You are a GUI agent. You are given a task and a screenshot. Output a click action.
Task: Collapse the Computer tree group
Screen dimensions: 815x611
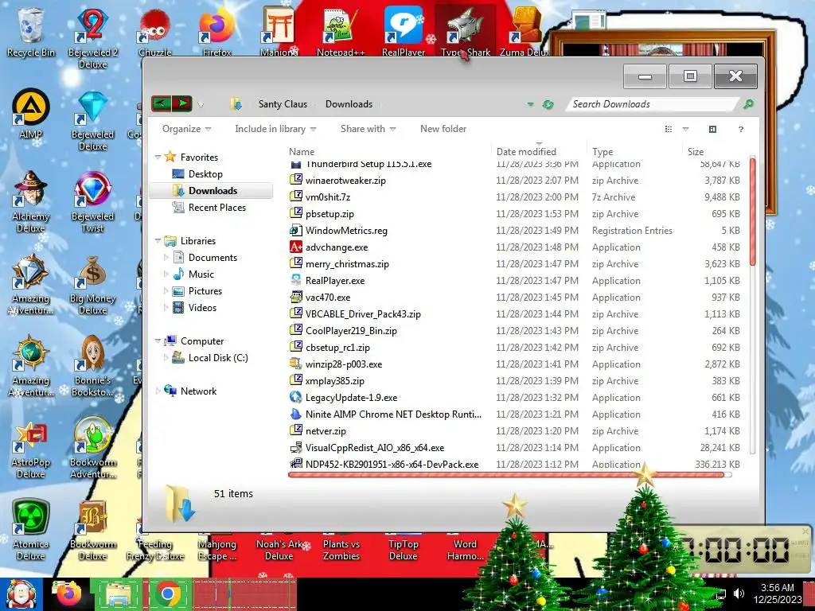point(158,341)
